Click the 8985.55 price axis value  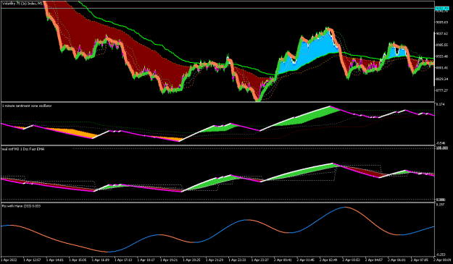pyautogui.click(x=442, y=45)
